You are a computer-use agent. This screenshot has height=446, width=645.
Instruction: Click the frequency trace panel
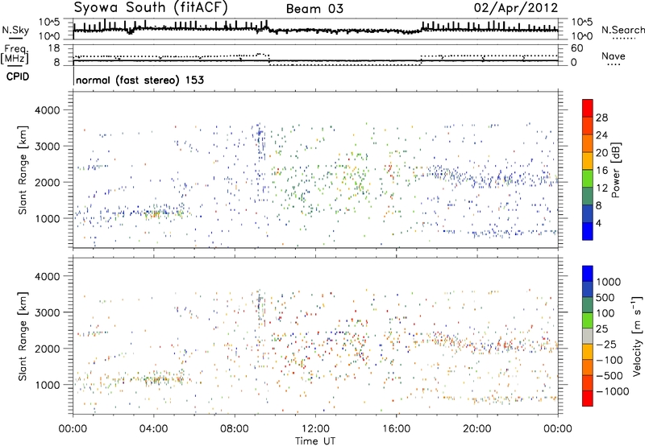(315, 55)
